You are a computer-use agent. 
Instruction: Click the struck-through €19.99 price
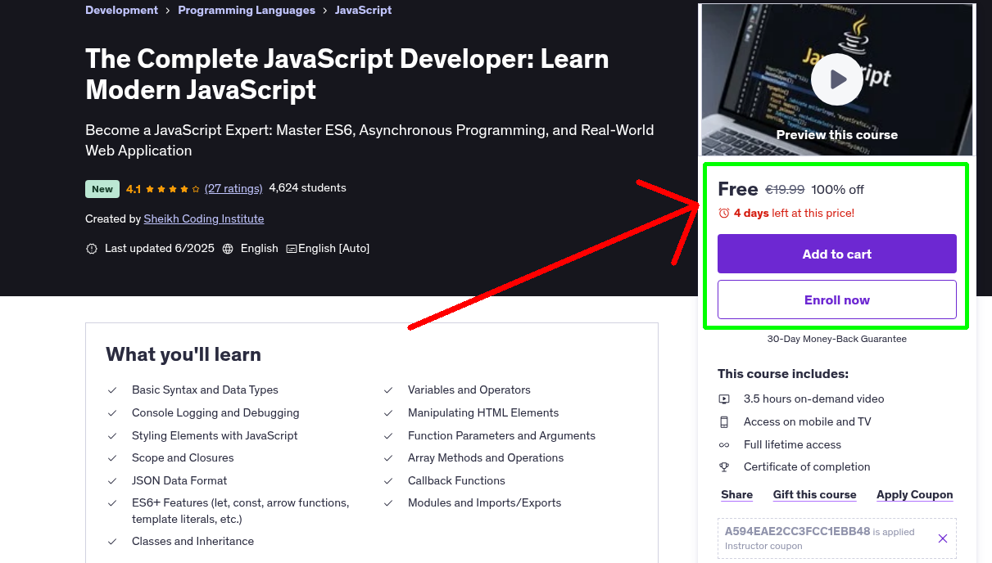click(x=785, y=190)
